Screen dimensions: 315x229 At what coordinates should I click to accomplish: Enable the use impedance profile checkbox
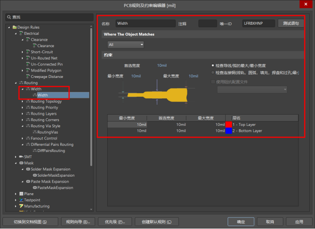coord(213,81)
